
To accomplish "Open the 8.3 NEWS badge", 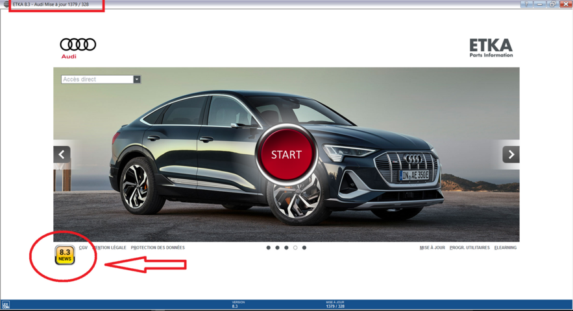I will (x=65, y=255).
